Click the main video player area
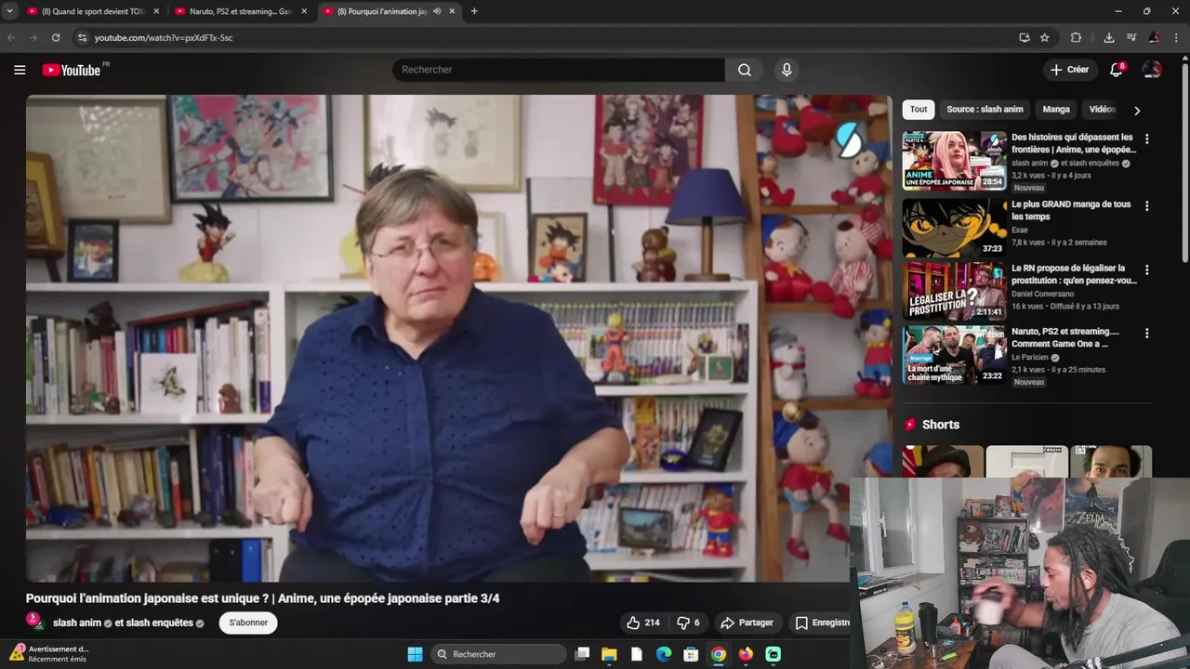The image size is (1190, 669). [x=458, y=338]
